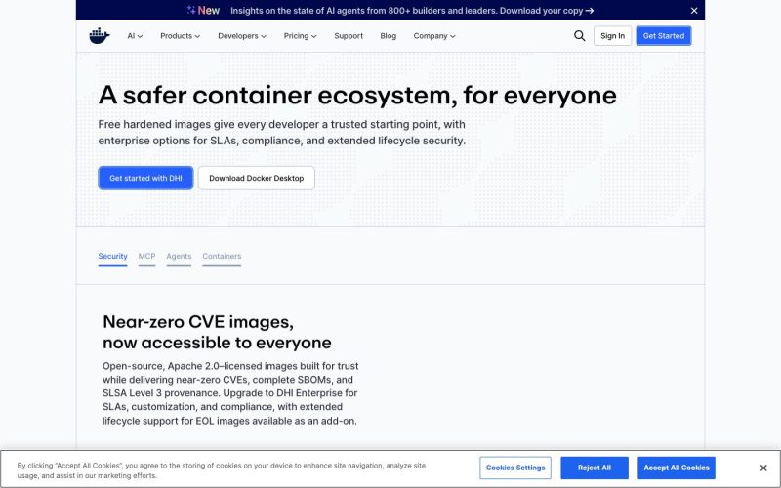Click the heading "Near-zero CVE images"

[x=217, y=332]
